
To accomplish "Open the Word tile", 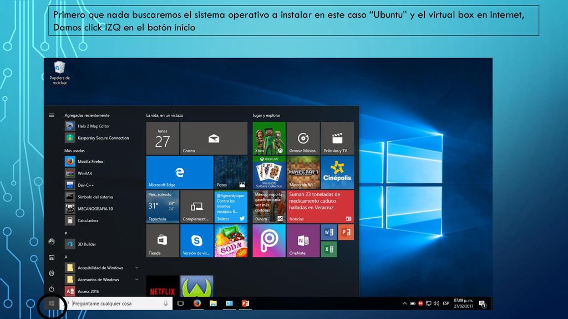I will [329, 232].
